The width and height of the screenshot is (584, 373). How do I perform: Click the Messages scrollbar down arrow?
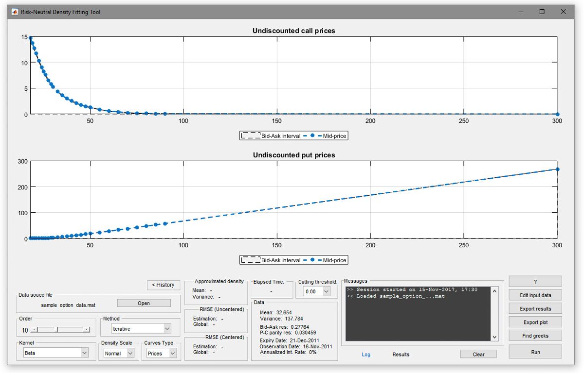(494, 336)
